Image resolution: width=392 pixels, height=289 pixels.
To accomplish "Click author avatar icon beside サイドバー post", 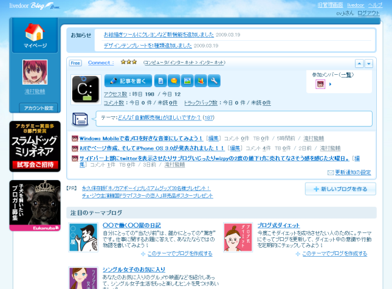I will tap(75, 158).
